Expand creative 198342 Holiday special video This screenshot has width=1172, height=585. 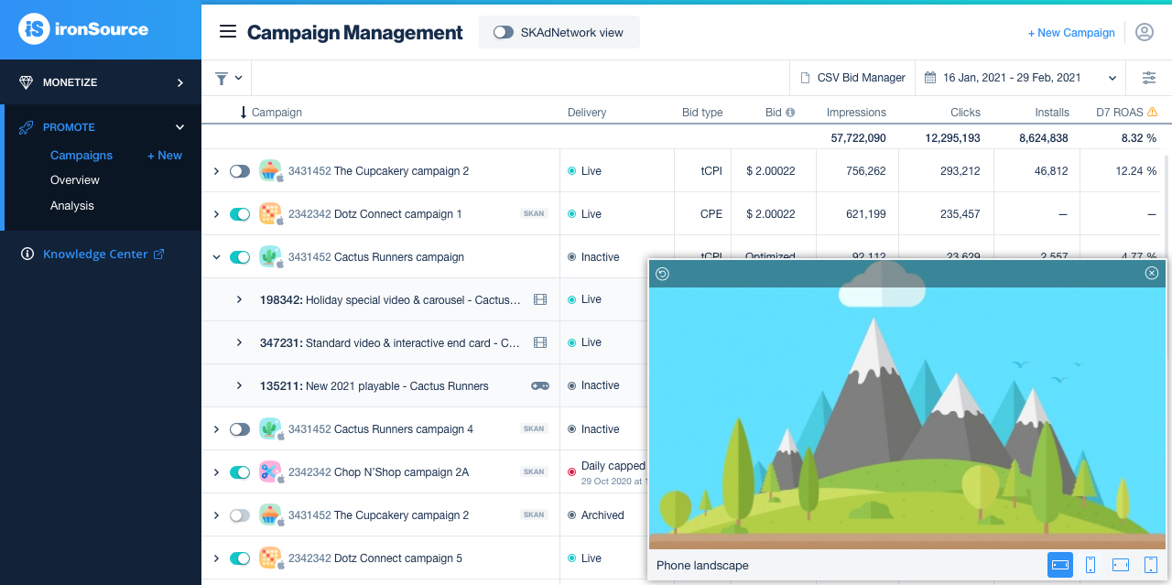239,299
